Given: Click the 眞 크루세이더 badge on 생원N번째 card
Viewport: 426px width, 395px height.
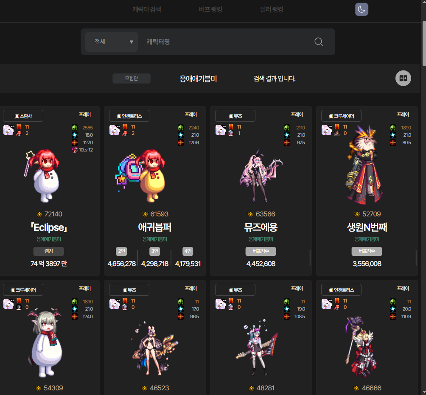Looking at the screenshot, I should point(341,116).
